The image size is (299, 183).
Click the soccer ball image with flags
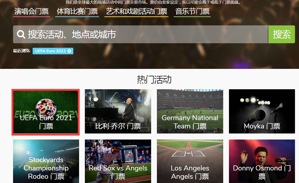tap(46, 106)
